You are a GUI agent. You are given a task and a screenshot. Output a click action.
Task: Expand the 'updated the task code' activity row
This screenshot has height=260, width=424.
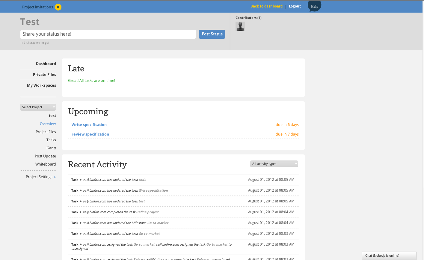tap(81, 180)
